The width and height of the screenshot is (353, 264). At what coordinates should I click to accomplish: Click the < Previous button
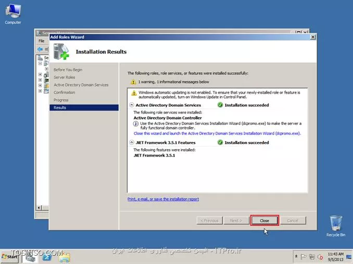point(210,221)
